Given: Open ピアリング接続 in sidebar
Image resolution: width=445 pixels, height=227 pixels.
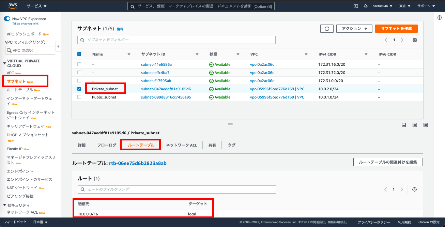Looking at the screenshot, I should point(20,196).
